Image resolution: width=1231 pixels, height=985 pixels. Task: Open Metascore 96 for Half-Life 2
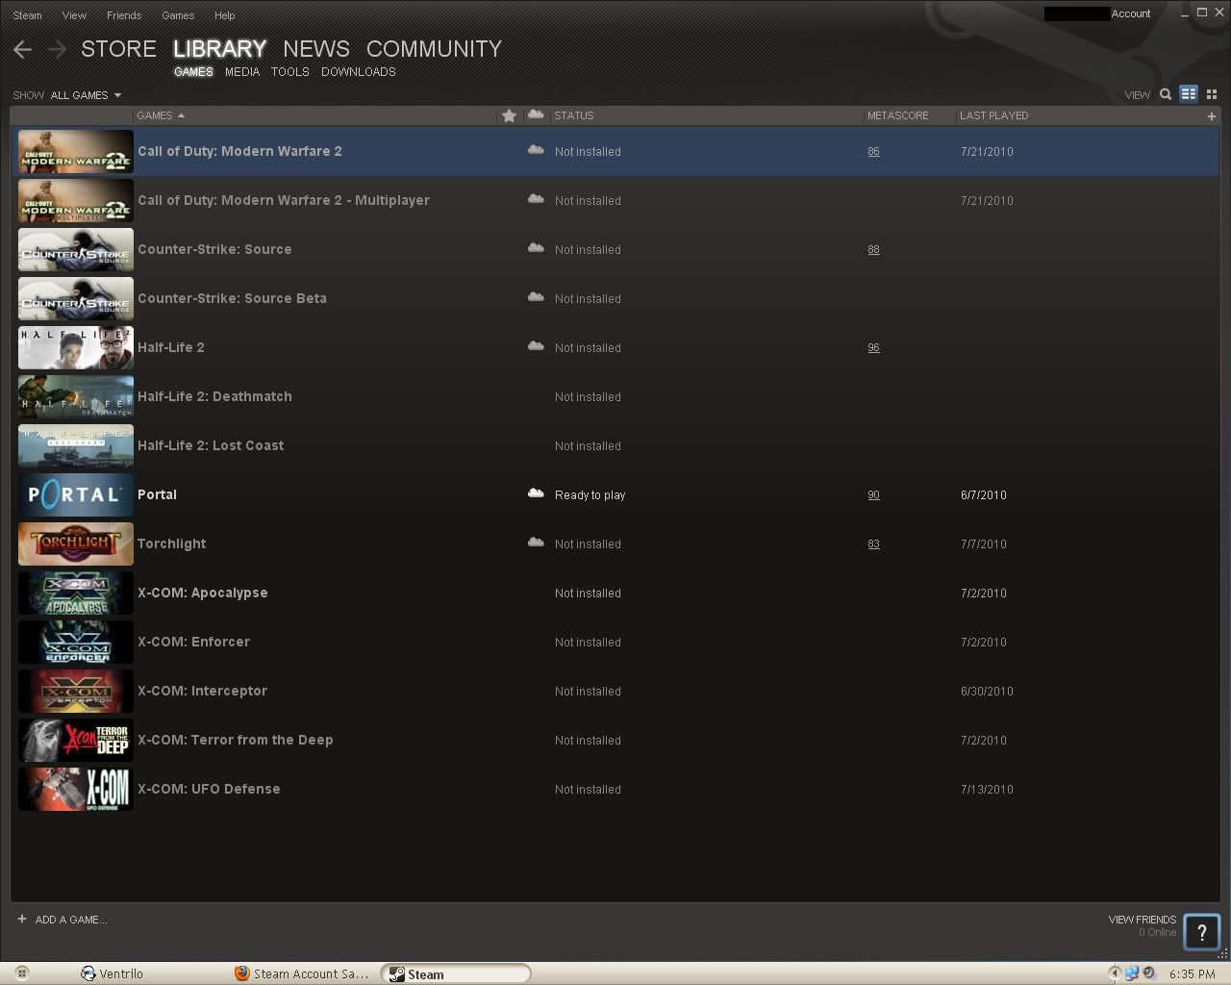click(873, 348)
